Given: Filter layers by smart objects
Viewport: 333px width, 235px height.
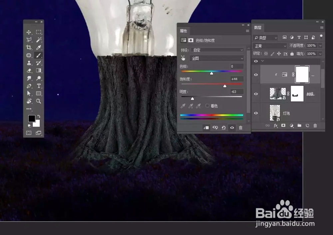Looking at the screenshot, I should (313, 37).
